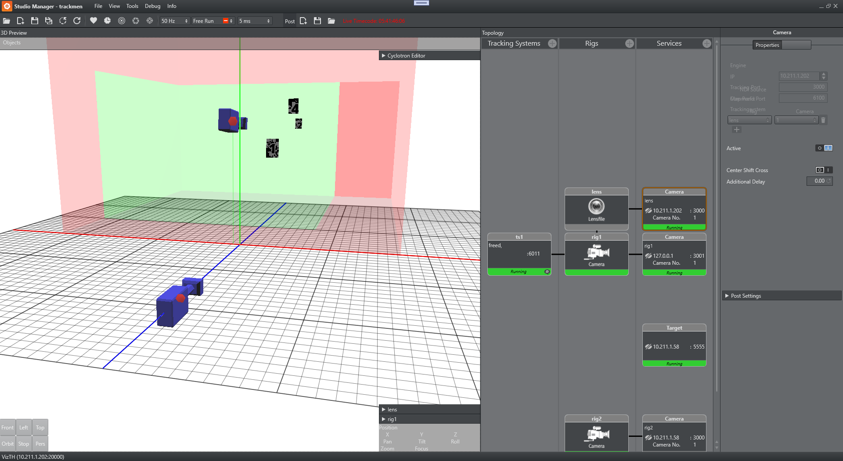843x461 pixels.
Task: Click the camera shutter toolbar icon
Action: pos(136,21)
